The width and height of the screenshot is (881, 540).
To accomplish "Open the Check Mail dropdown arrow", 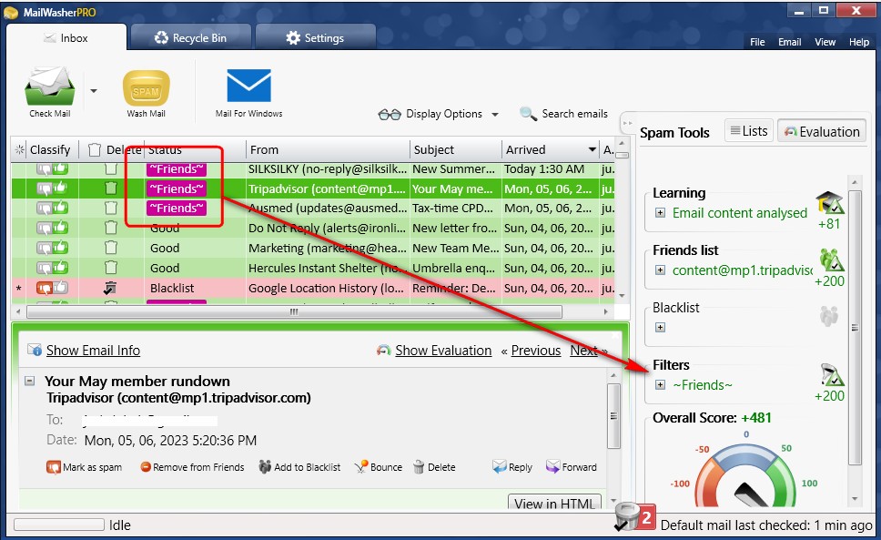I will [93, 91].
